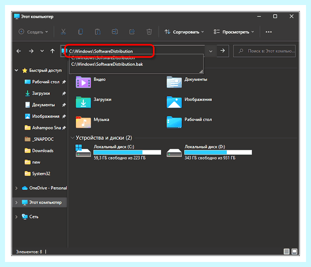Open the Изображения folder in main pane
Image resolution: width=311 pixels, height=267 pixels.
pos(174,102)
